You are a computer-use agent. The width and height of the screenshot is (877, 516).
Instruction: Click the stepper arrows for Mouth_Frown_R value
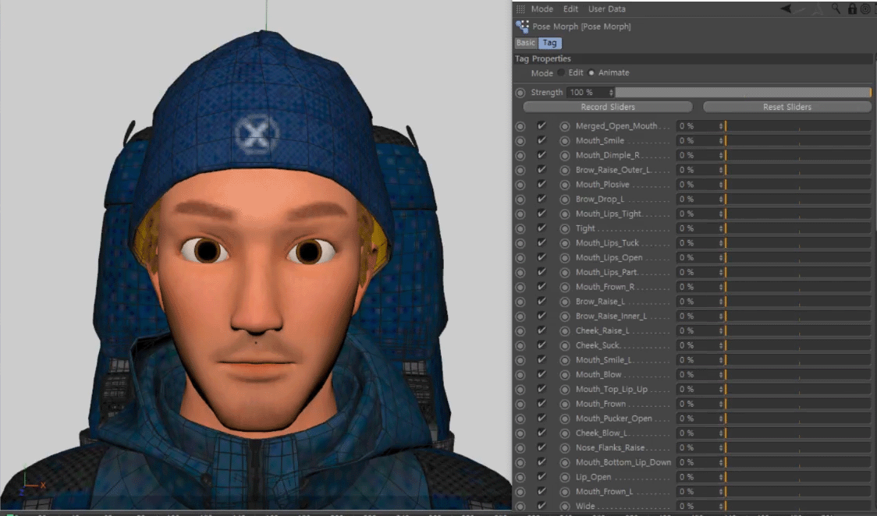[721, 287]
